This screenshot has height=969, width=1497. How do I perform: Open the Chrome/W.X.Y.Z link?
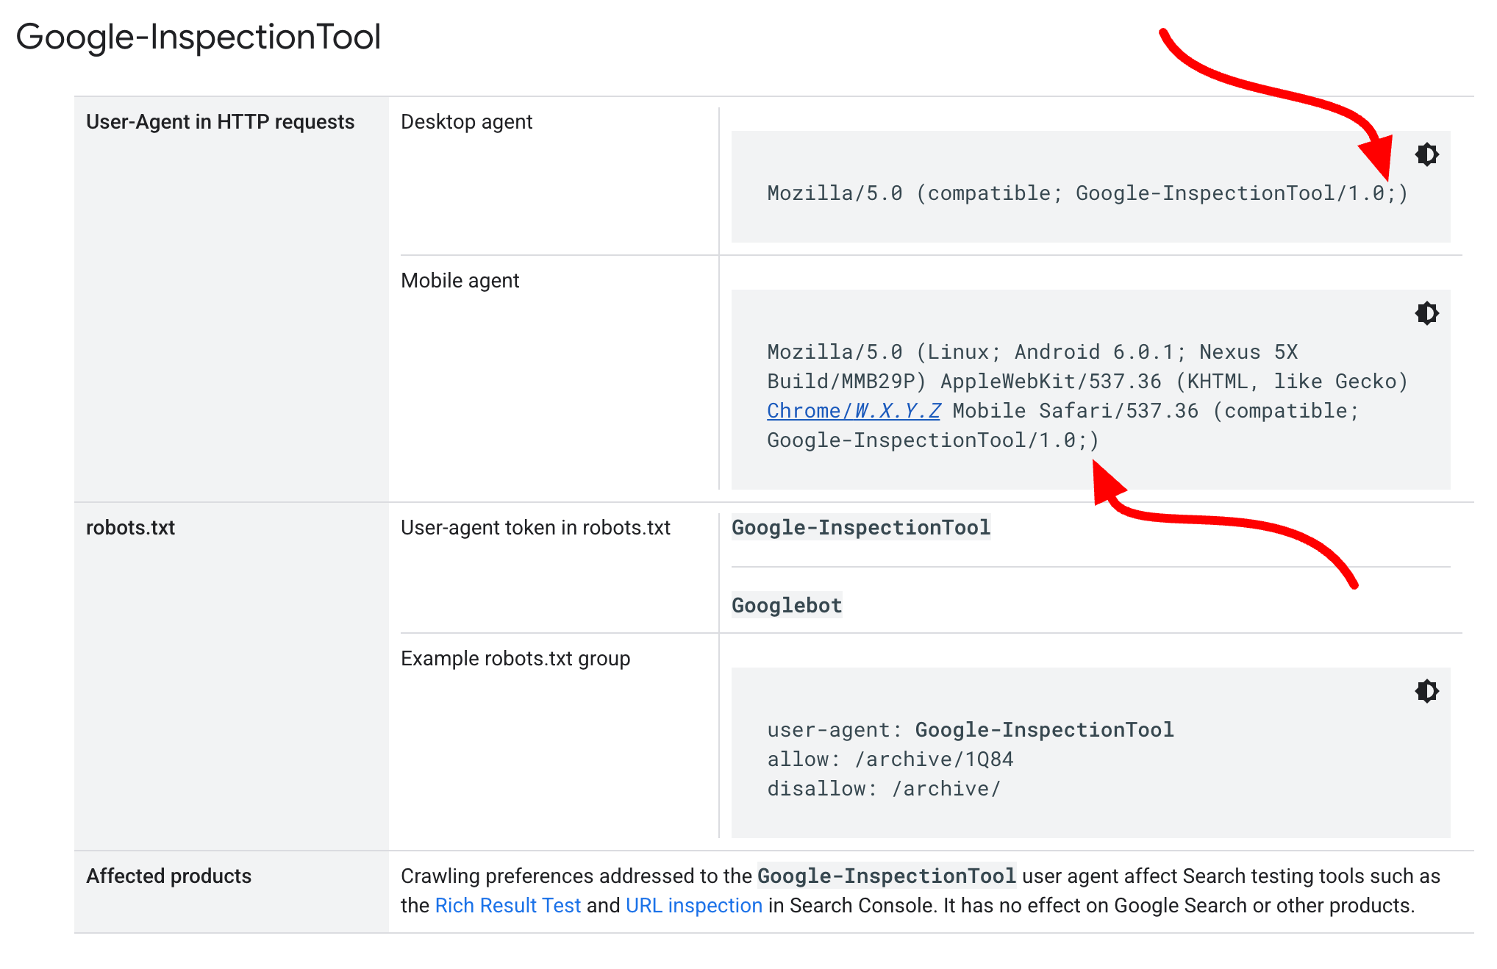[x=854, y=411]
